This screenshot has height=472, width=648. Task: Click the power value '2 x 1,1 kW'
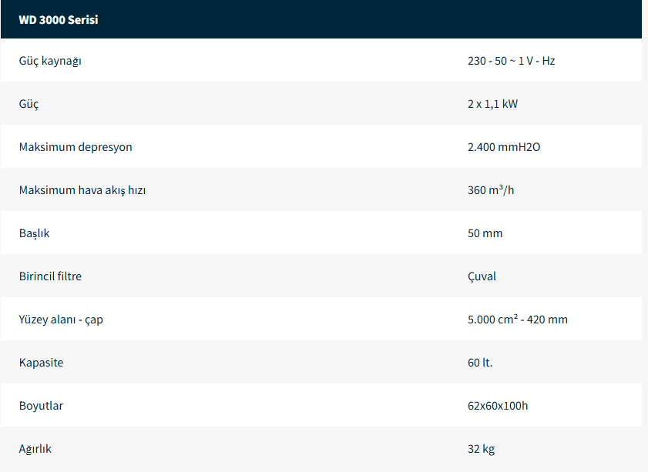492,104
